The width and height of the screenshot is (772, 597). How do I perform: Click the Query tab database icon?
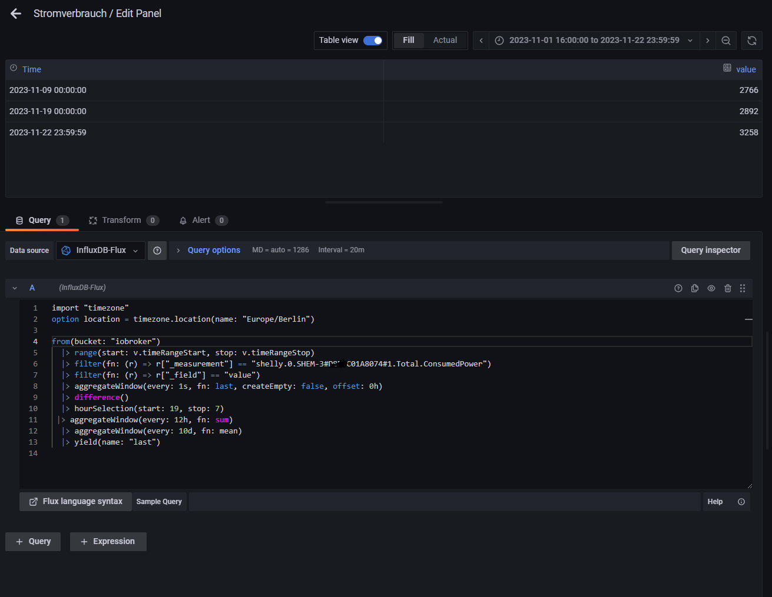pos(19,221)
